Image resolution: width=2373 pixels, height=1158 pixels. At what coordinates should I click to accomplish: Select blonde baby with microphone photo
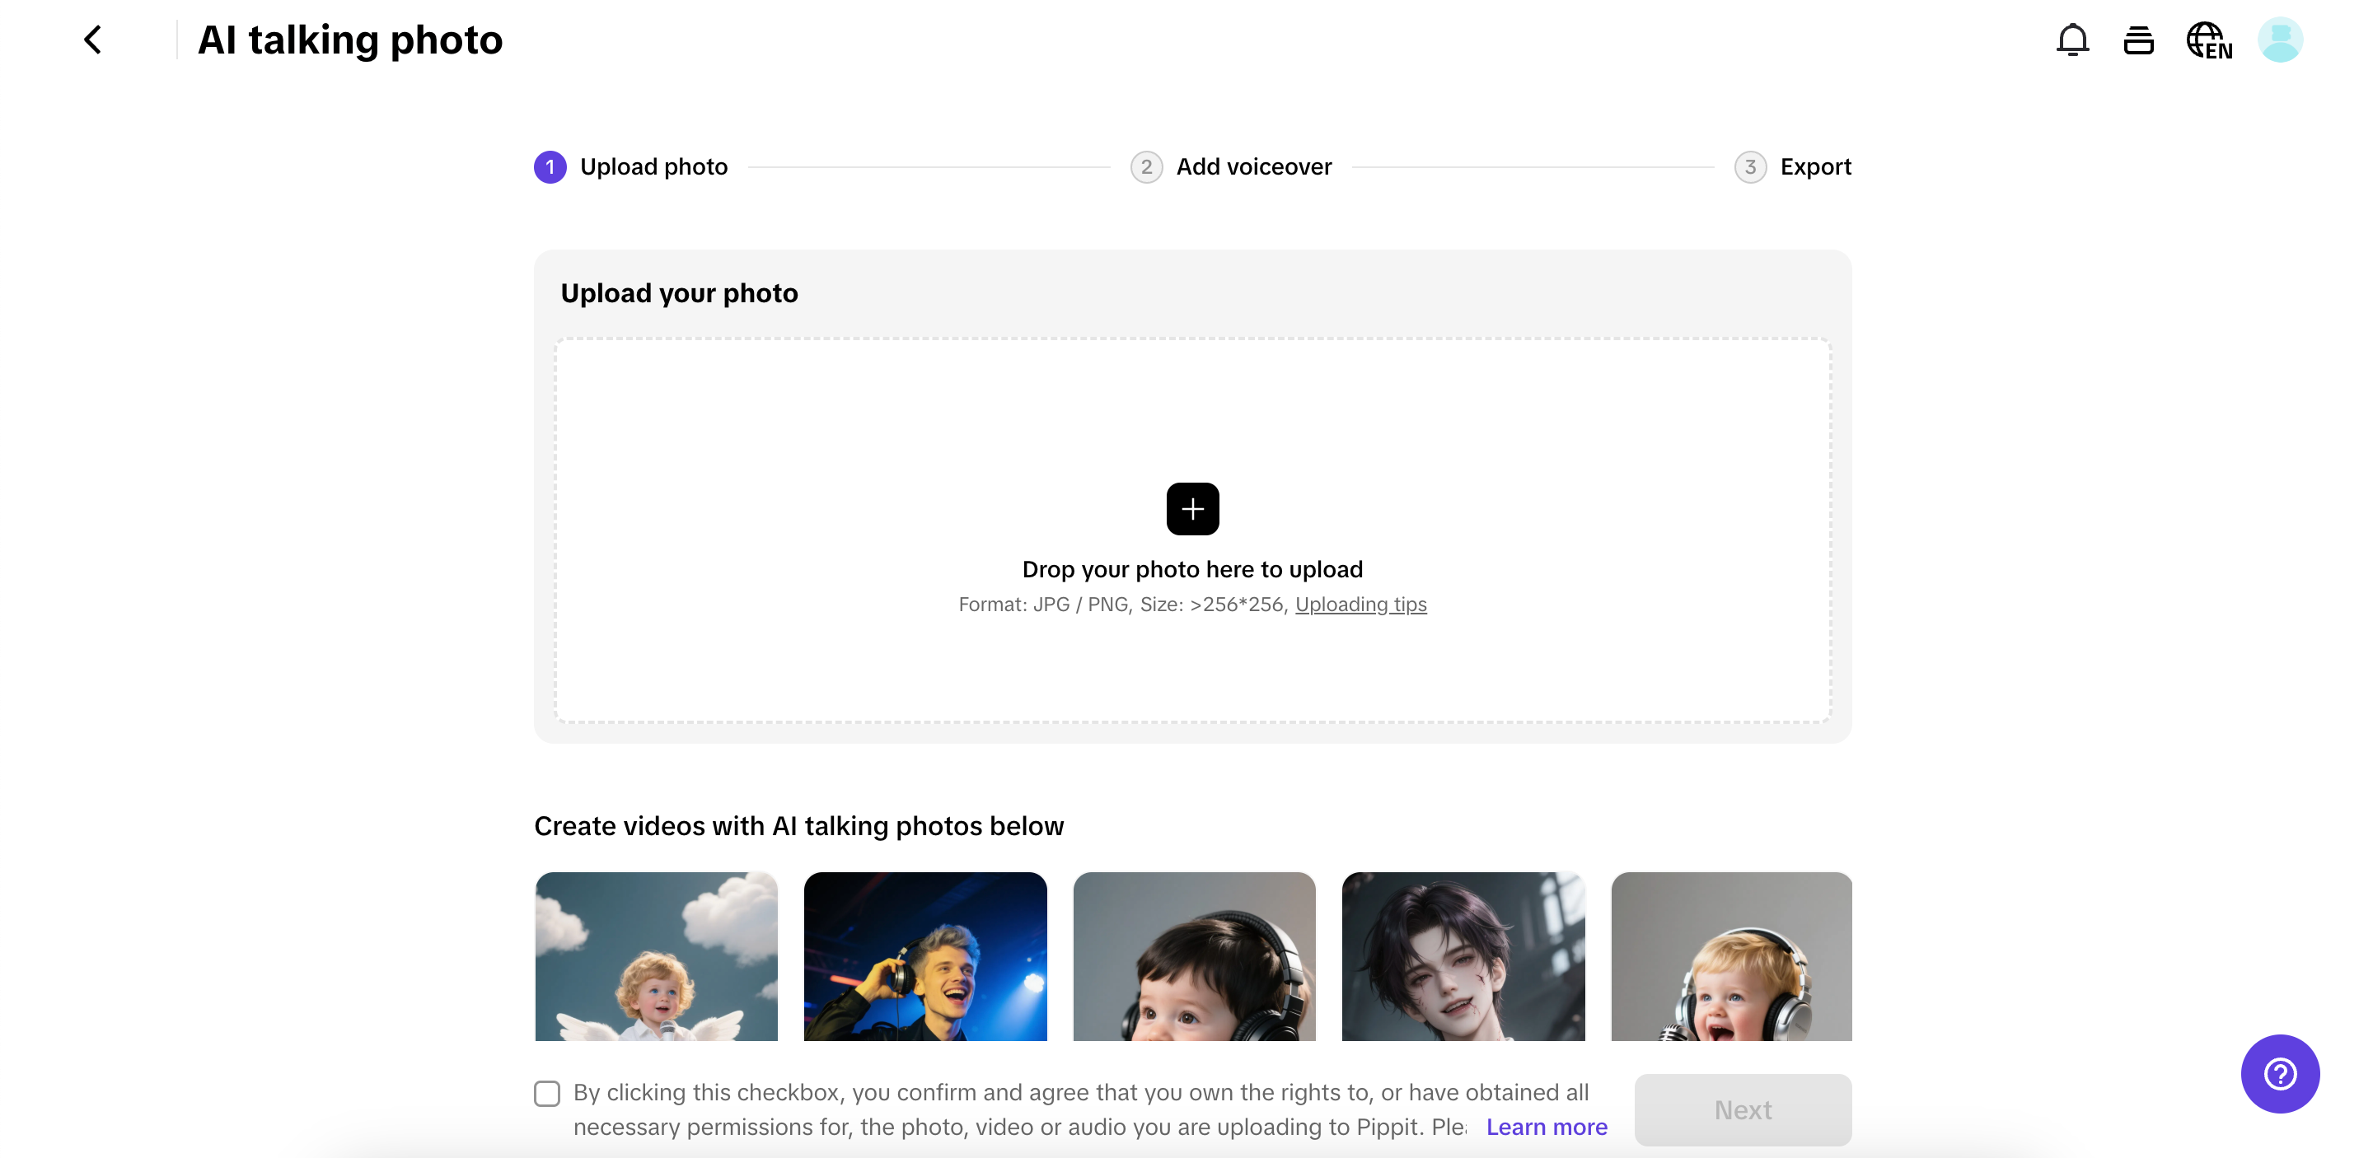[x=1731, y=955]
